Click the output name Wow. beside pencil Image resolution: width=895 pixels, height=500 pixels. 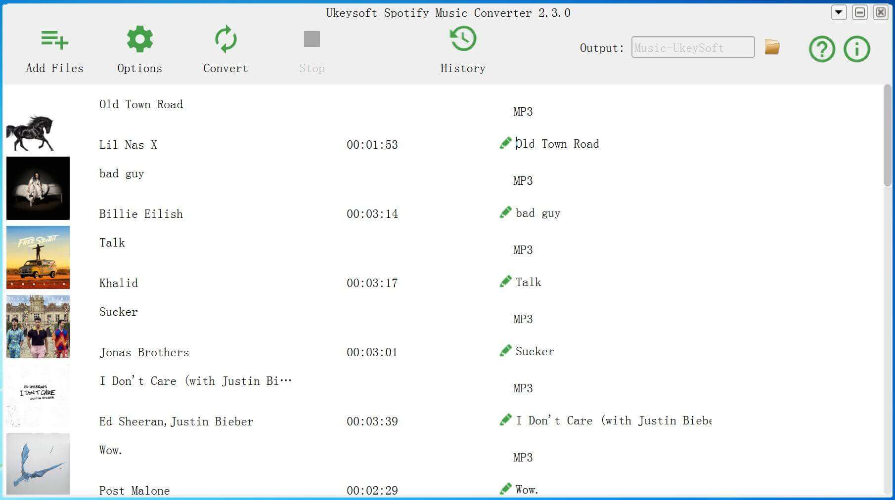(527, 490)
